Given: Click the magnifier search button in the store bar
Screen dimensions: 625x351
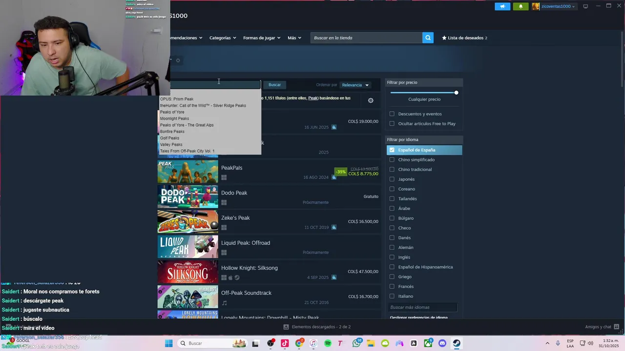Looking at the screenshot, I should (428, 38).
